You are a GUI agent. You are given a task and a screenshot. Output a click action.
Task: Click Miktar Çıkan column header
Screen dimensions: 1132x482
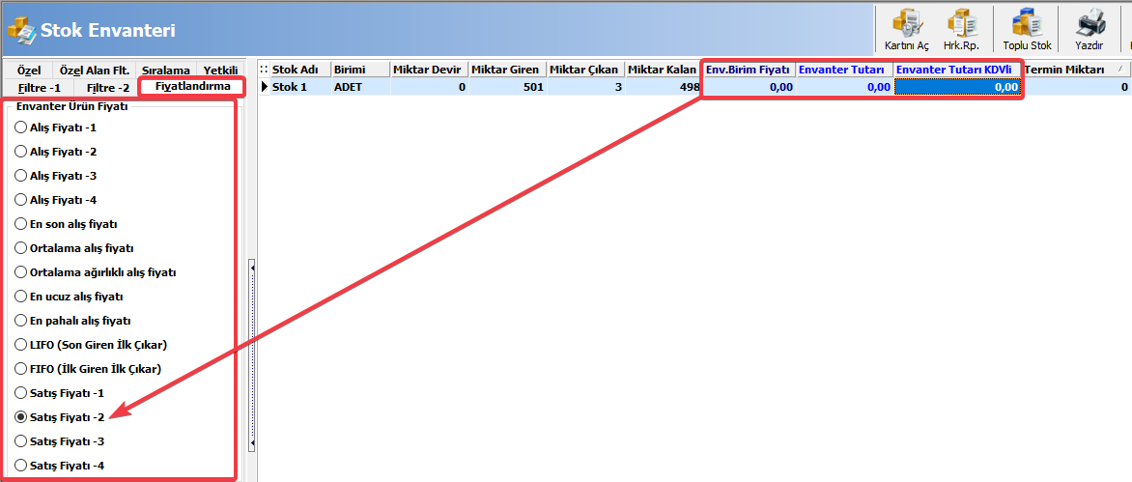(584, 70)
